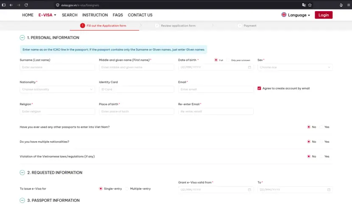The width and height of the screenshot is (352, 204).
Task: Open FAQS page
Action: point(118,15)
